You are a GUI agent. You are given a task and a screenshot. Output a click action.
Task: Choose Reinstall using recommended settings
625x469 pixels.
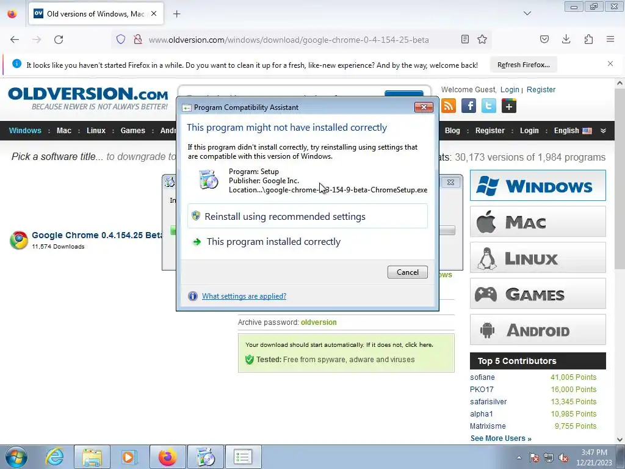pyautogui.click(x=308, y=216)
